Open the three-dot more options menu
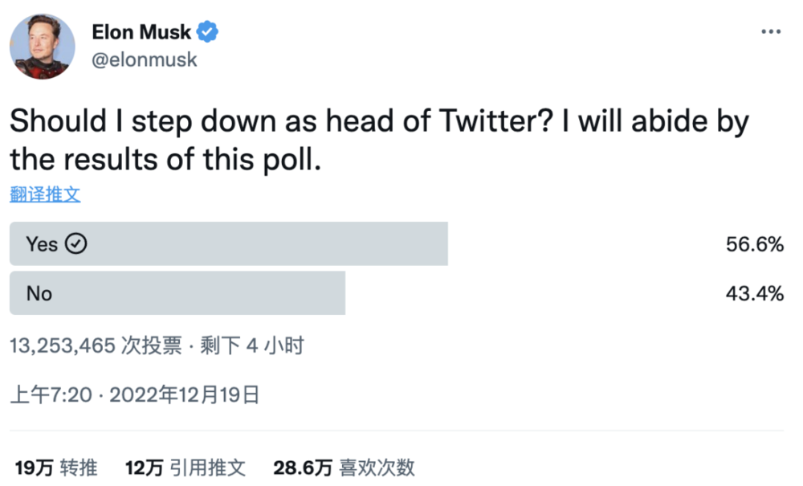The height and width of the screenshot is (486, 803). point(771,32)
